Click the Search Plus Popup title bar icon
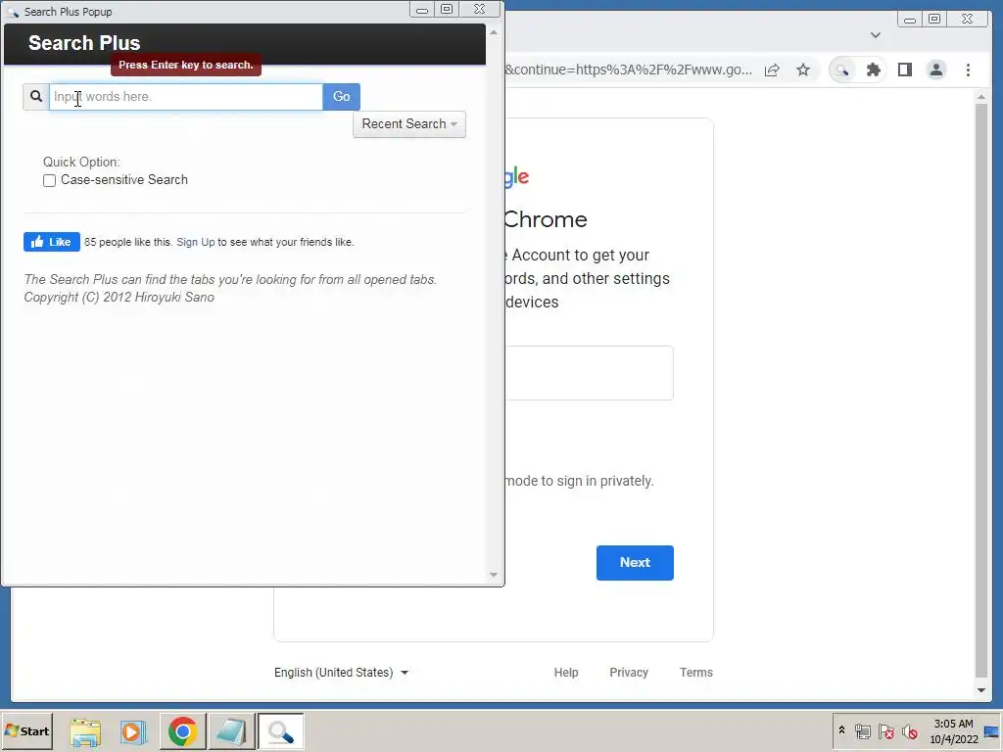This screenshot has height=752, width=1003. (x=13, y=12)
